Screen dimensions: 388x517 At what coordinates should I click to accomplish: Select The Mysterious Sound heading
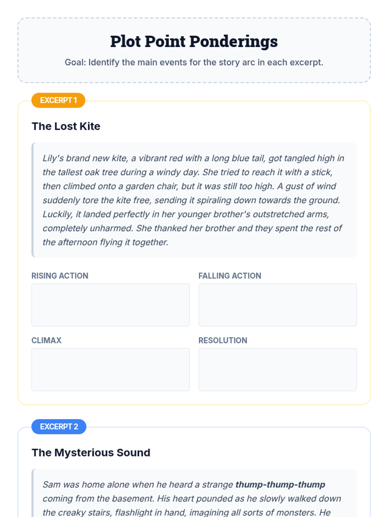click(x=91, y=452)
